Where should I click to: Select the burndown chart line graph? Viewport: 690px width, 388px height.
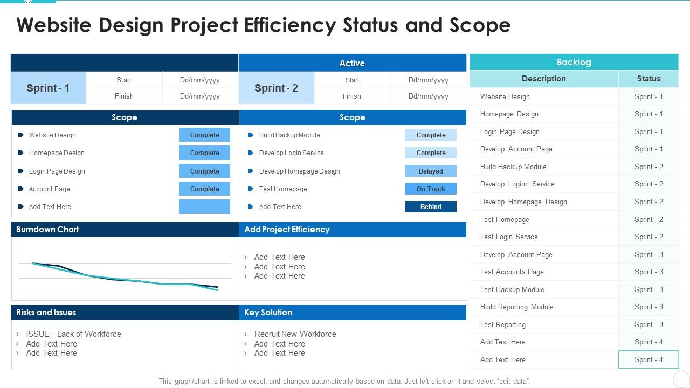click(x=125, y=271)
